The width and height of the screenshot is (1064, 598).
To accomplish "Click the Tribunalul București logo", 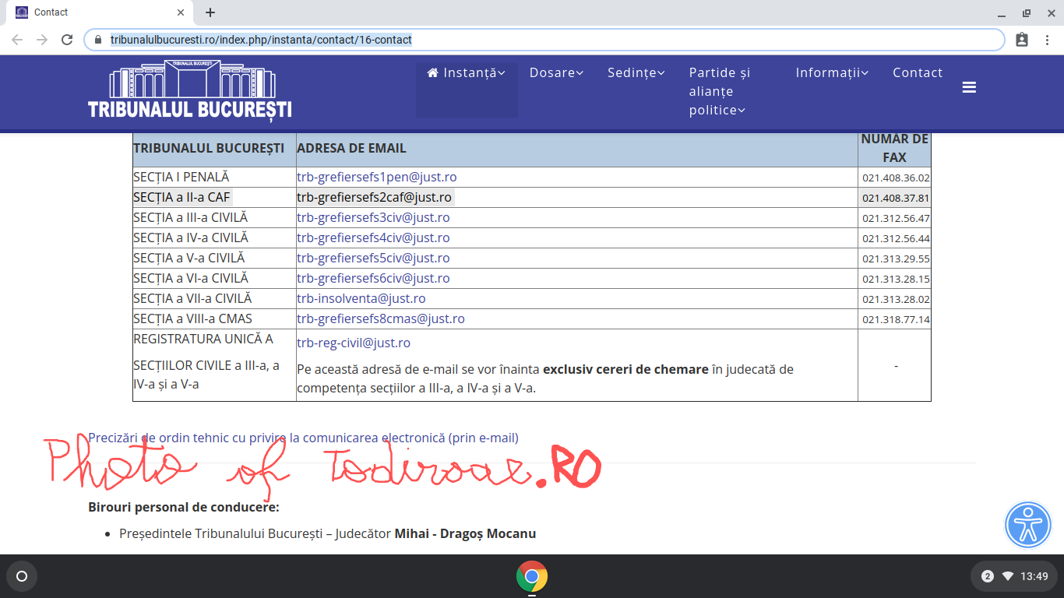I will tap(190, 90).
